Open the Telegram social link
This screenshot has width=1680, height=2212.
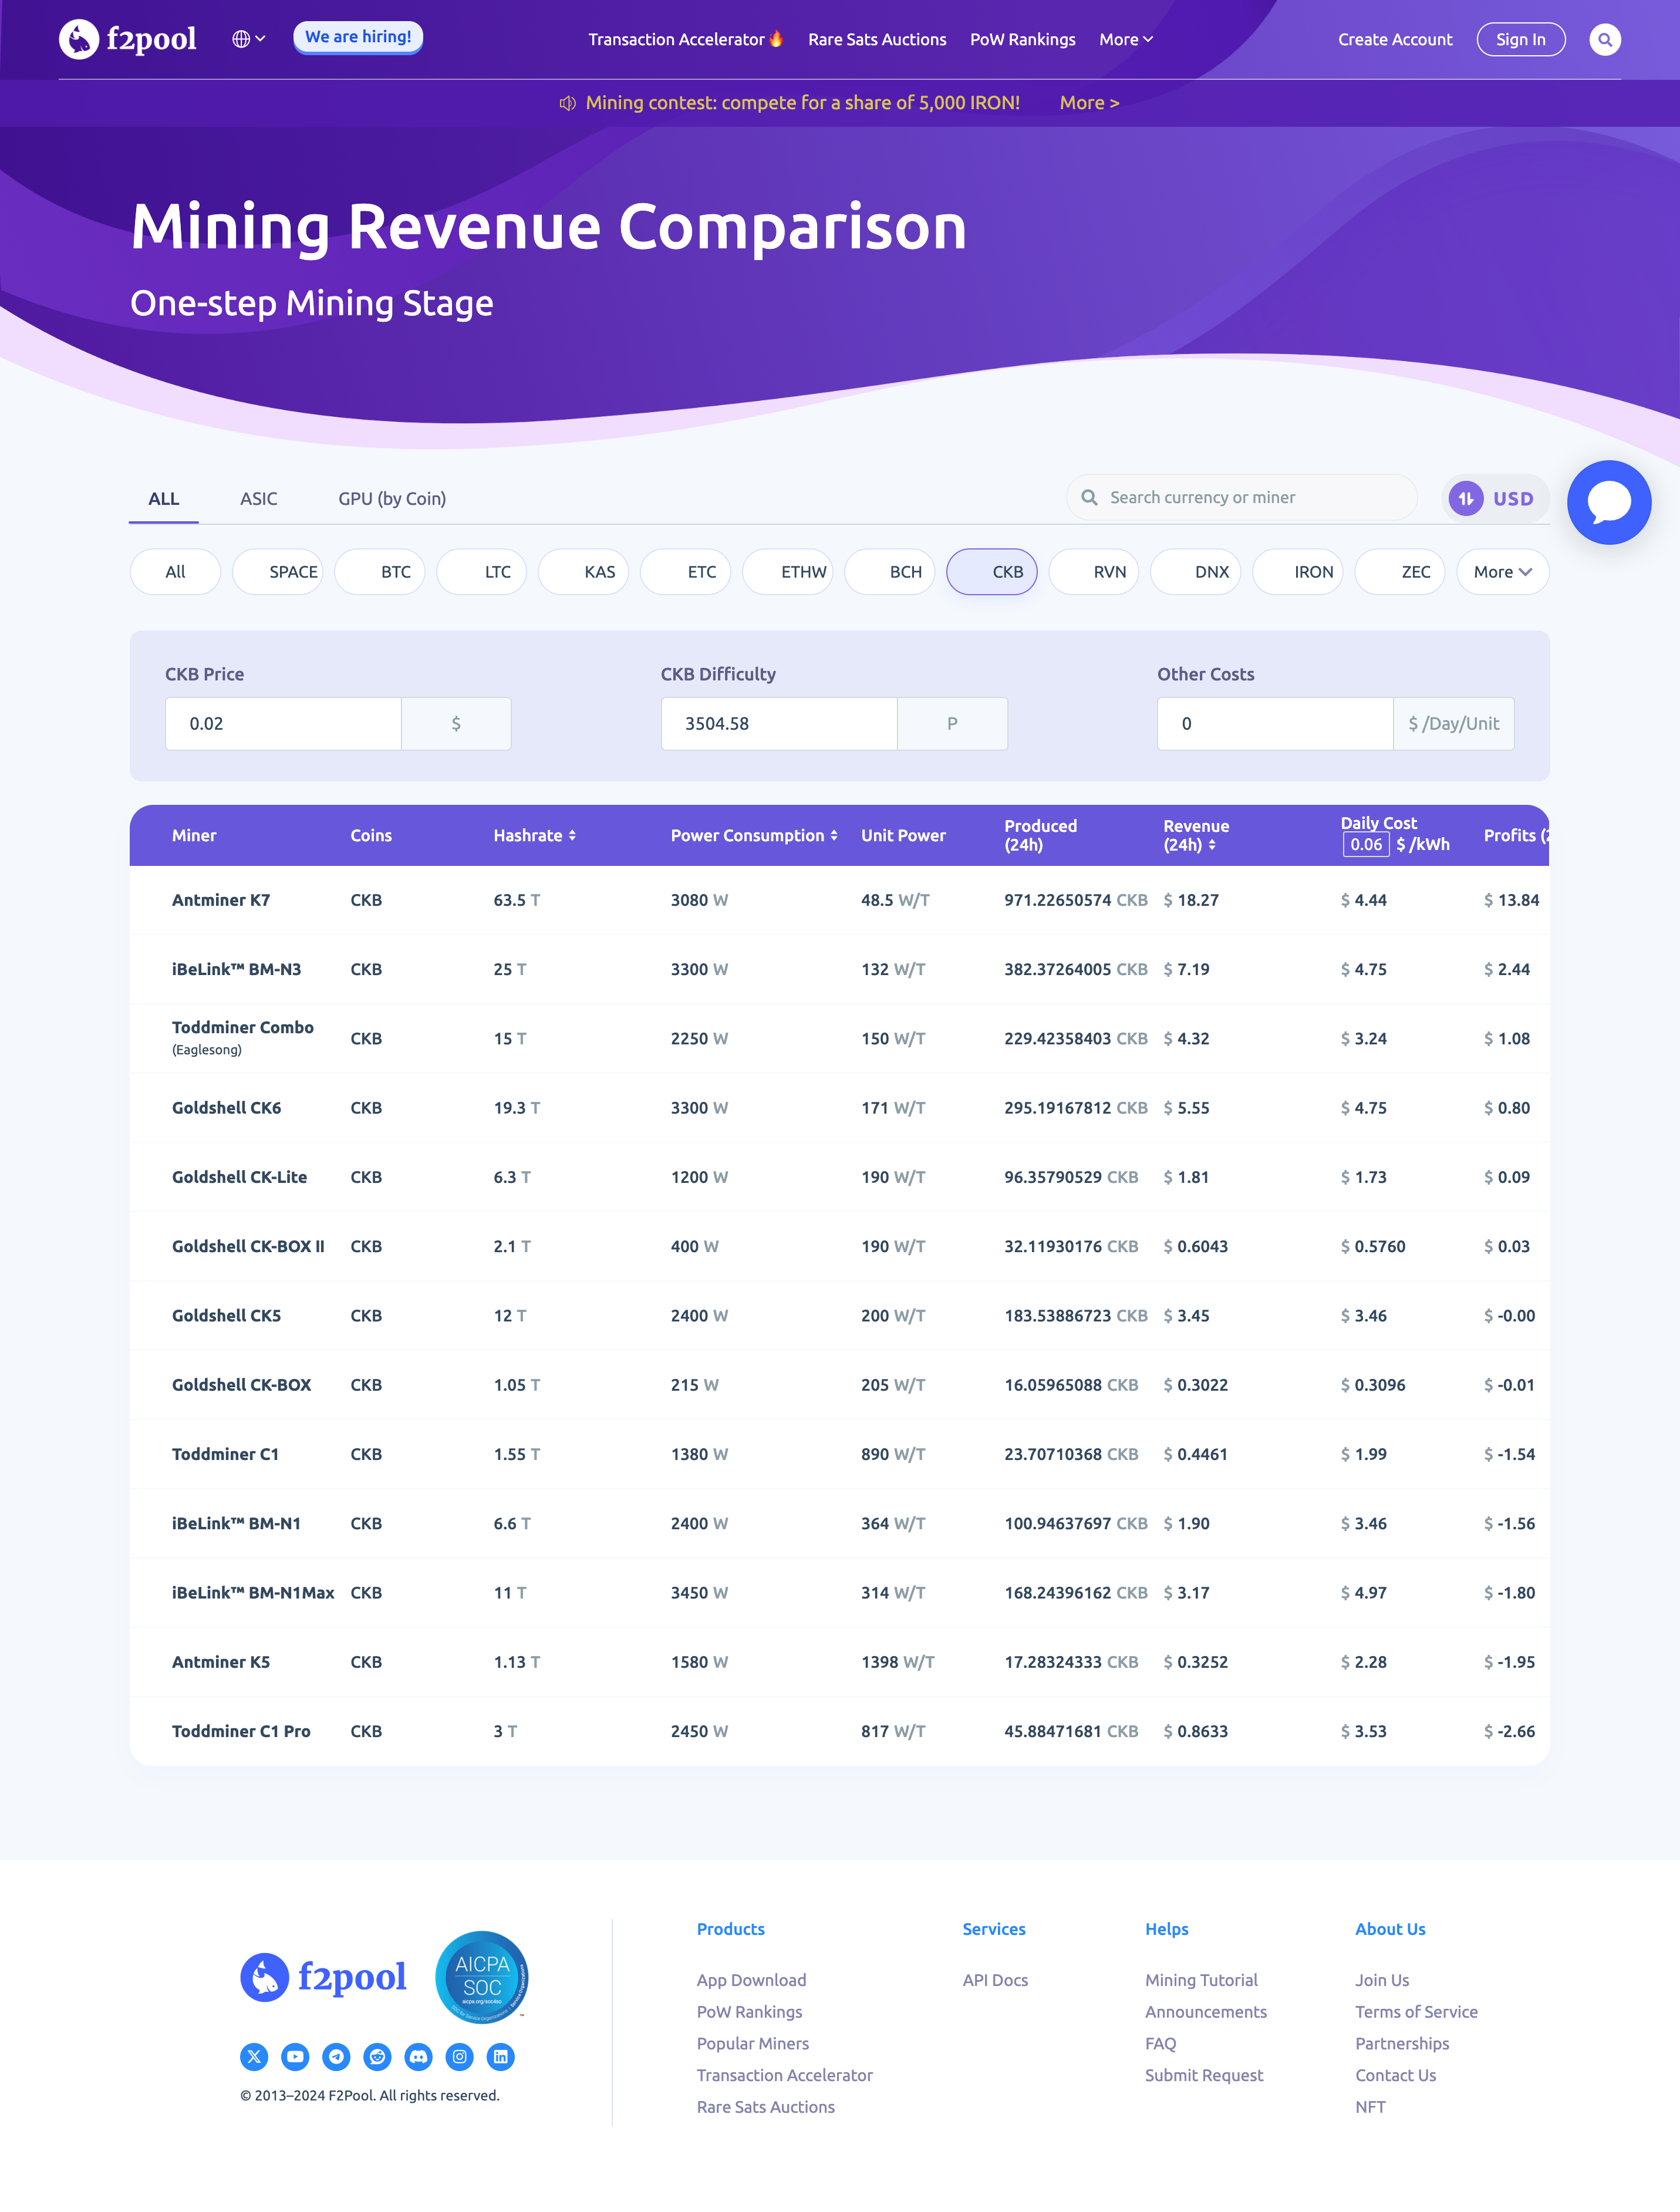[336, 2057]
